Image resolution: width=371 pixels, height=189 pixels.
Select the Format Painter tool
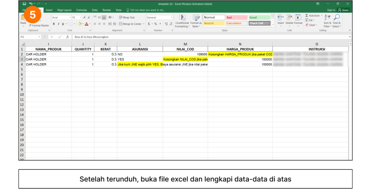[39, 25]
